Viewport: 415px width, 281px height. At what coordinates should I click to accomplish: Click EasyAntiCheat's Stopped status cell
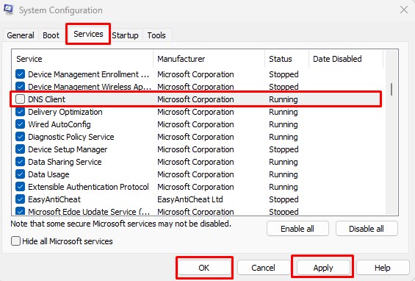click(284, 199)
